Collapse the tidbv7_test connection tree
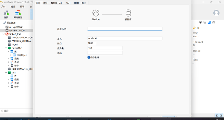 click(x=4, y=34)
